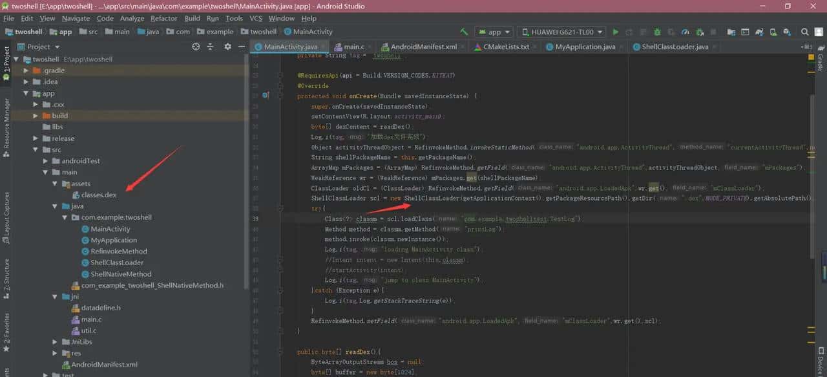
Task: Click the Make Project hammer icon
Action: pos(464,32)
